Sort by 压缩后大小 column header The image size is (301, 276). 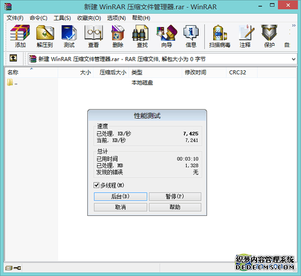pyautogui.click(x=111, y=72)
